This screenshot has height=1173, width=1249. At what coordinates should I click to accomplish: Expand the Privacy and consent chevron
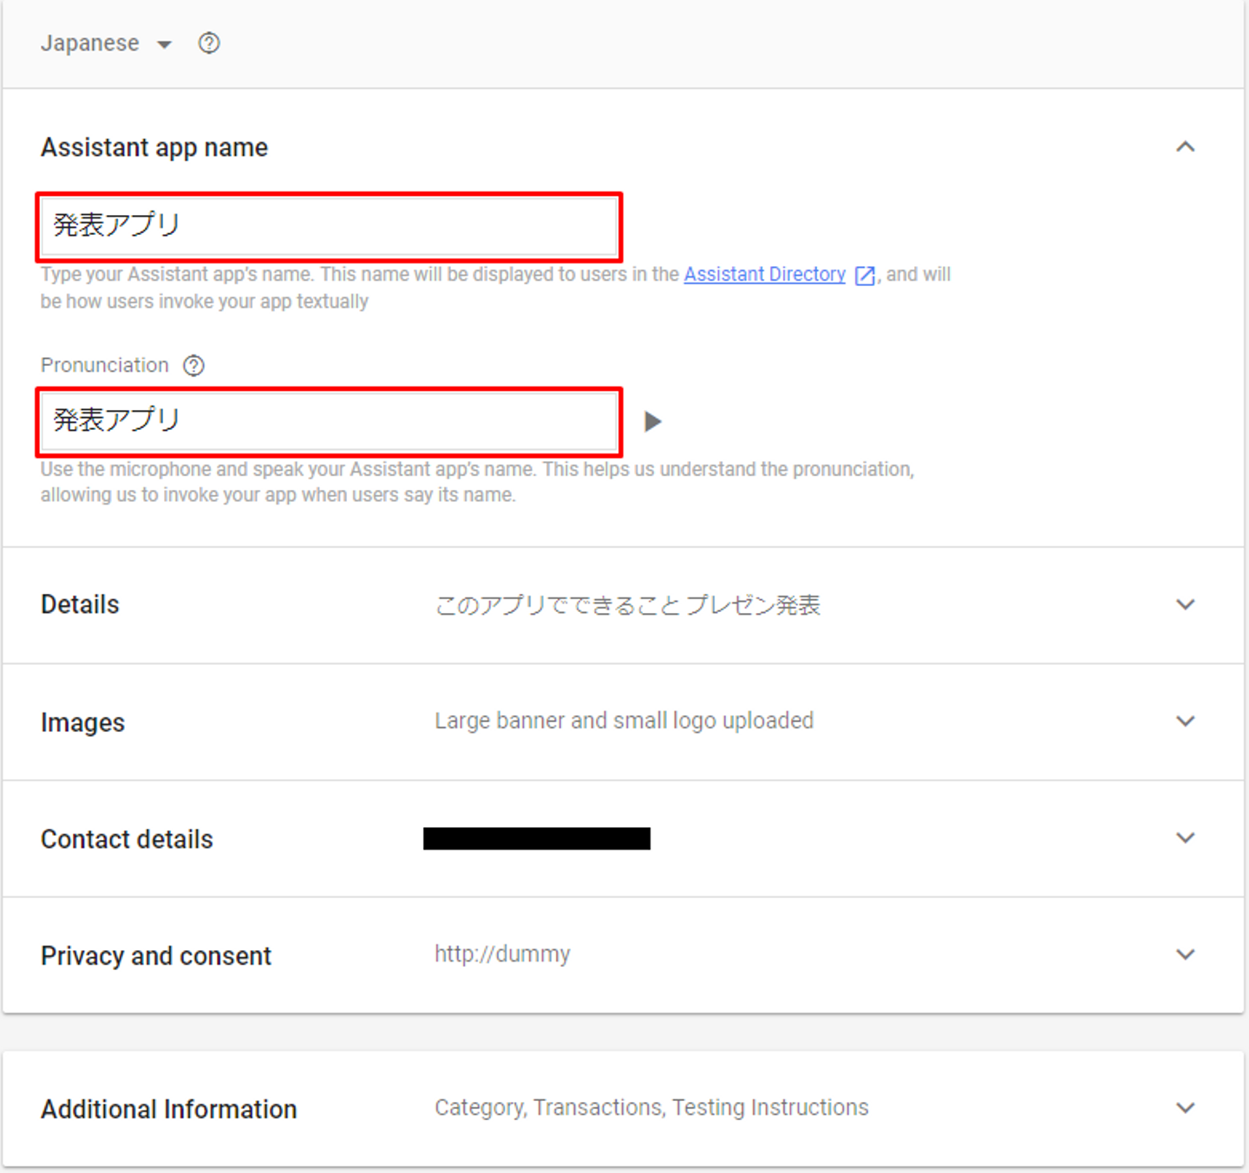(1185, 955)
